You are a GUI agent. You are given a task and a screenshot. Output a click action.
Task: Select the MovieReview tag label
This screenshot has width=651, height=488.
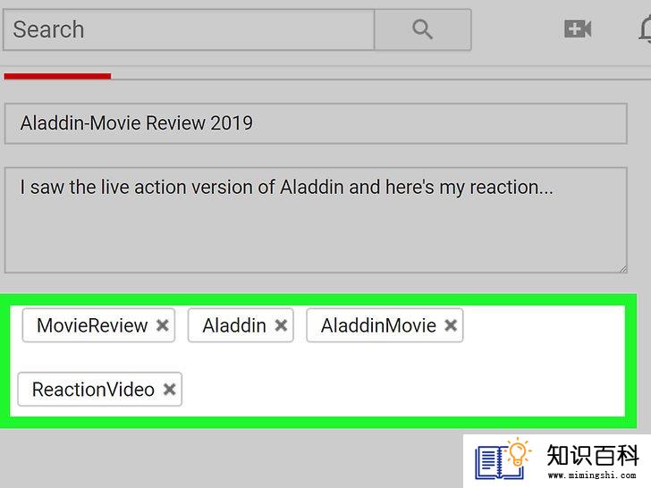pos(92,325)
